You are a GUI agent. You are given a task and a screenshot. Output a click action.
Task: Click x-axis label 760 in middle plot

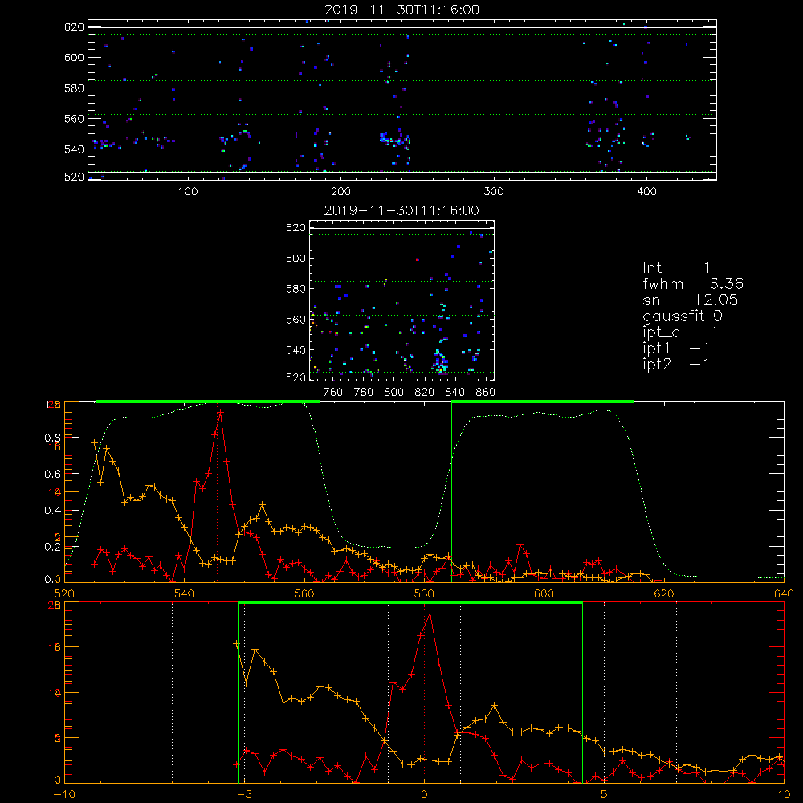click(x=333, y=393)
